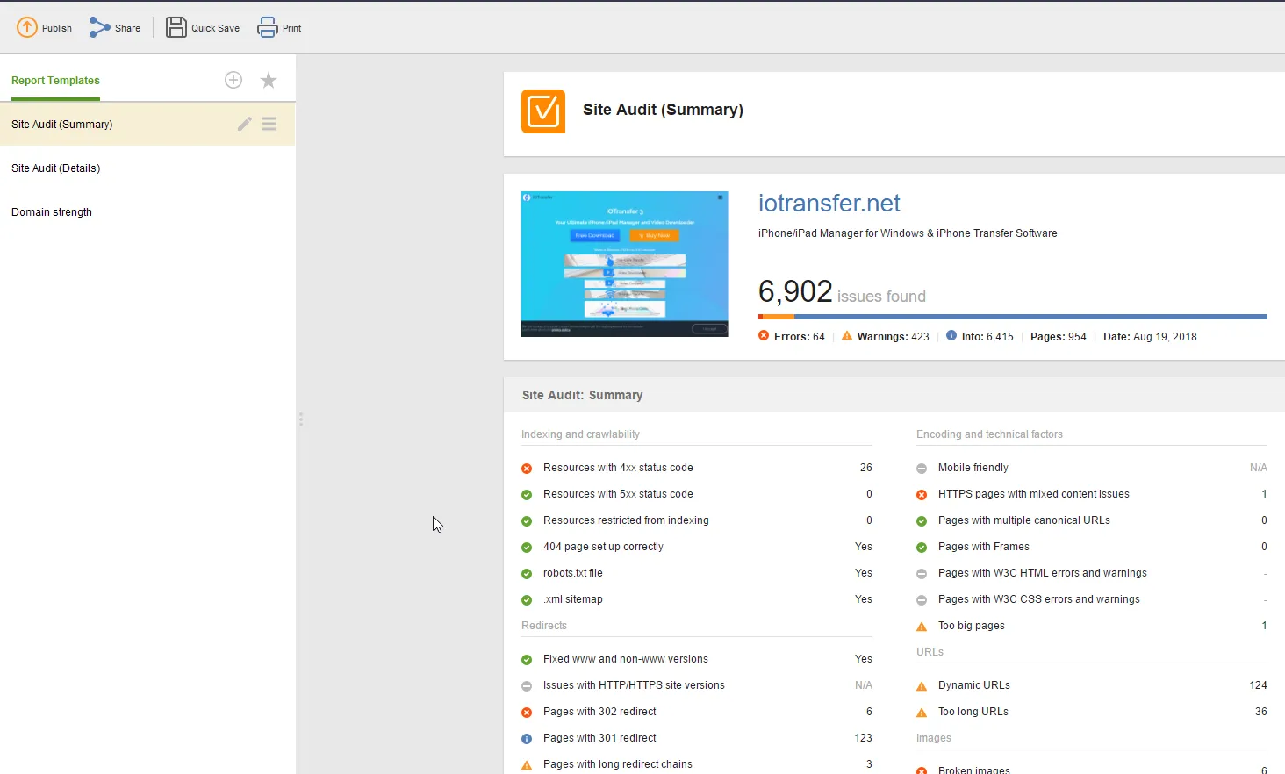1285x774 pixels.
Task: Click the Quick Save floppy icon
Action: pyautogui.click(x=176, y=27)
